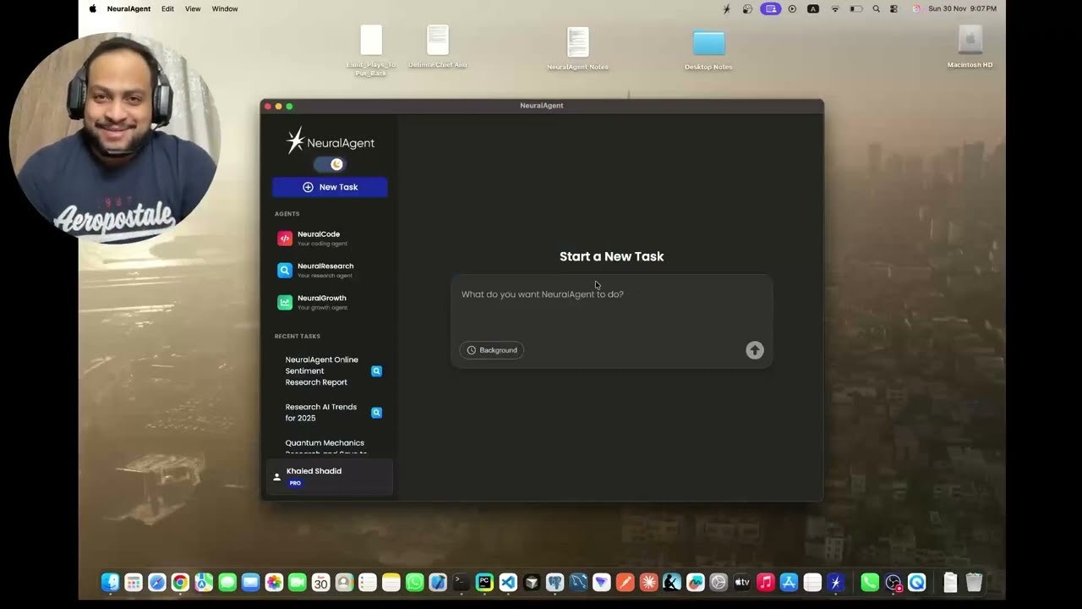The width and height of the screenshot is (1082, 609).
Task: Open PyCharm from the dock
Action: (484, 582)
